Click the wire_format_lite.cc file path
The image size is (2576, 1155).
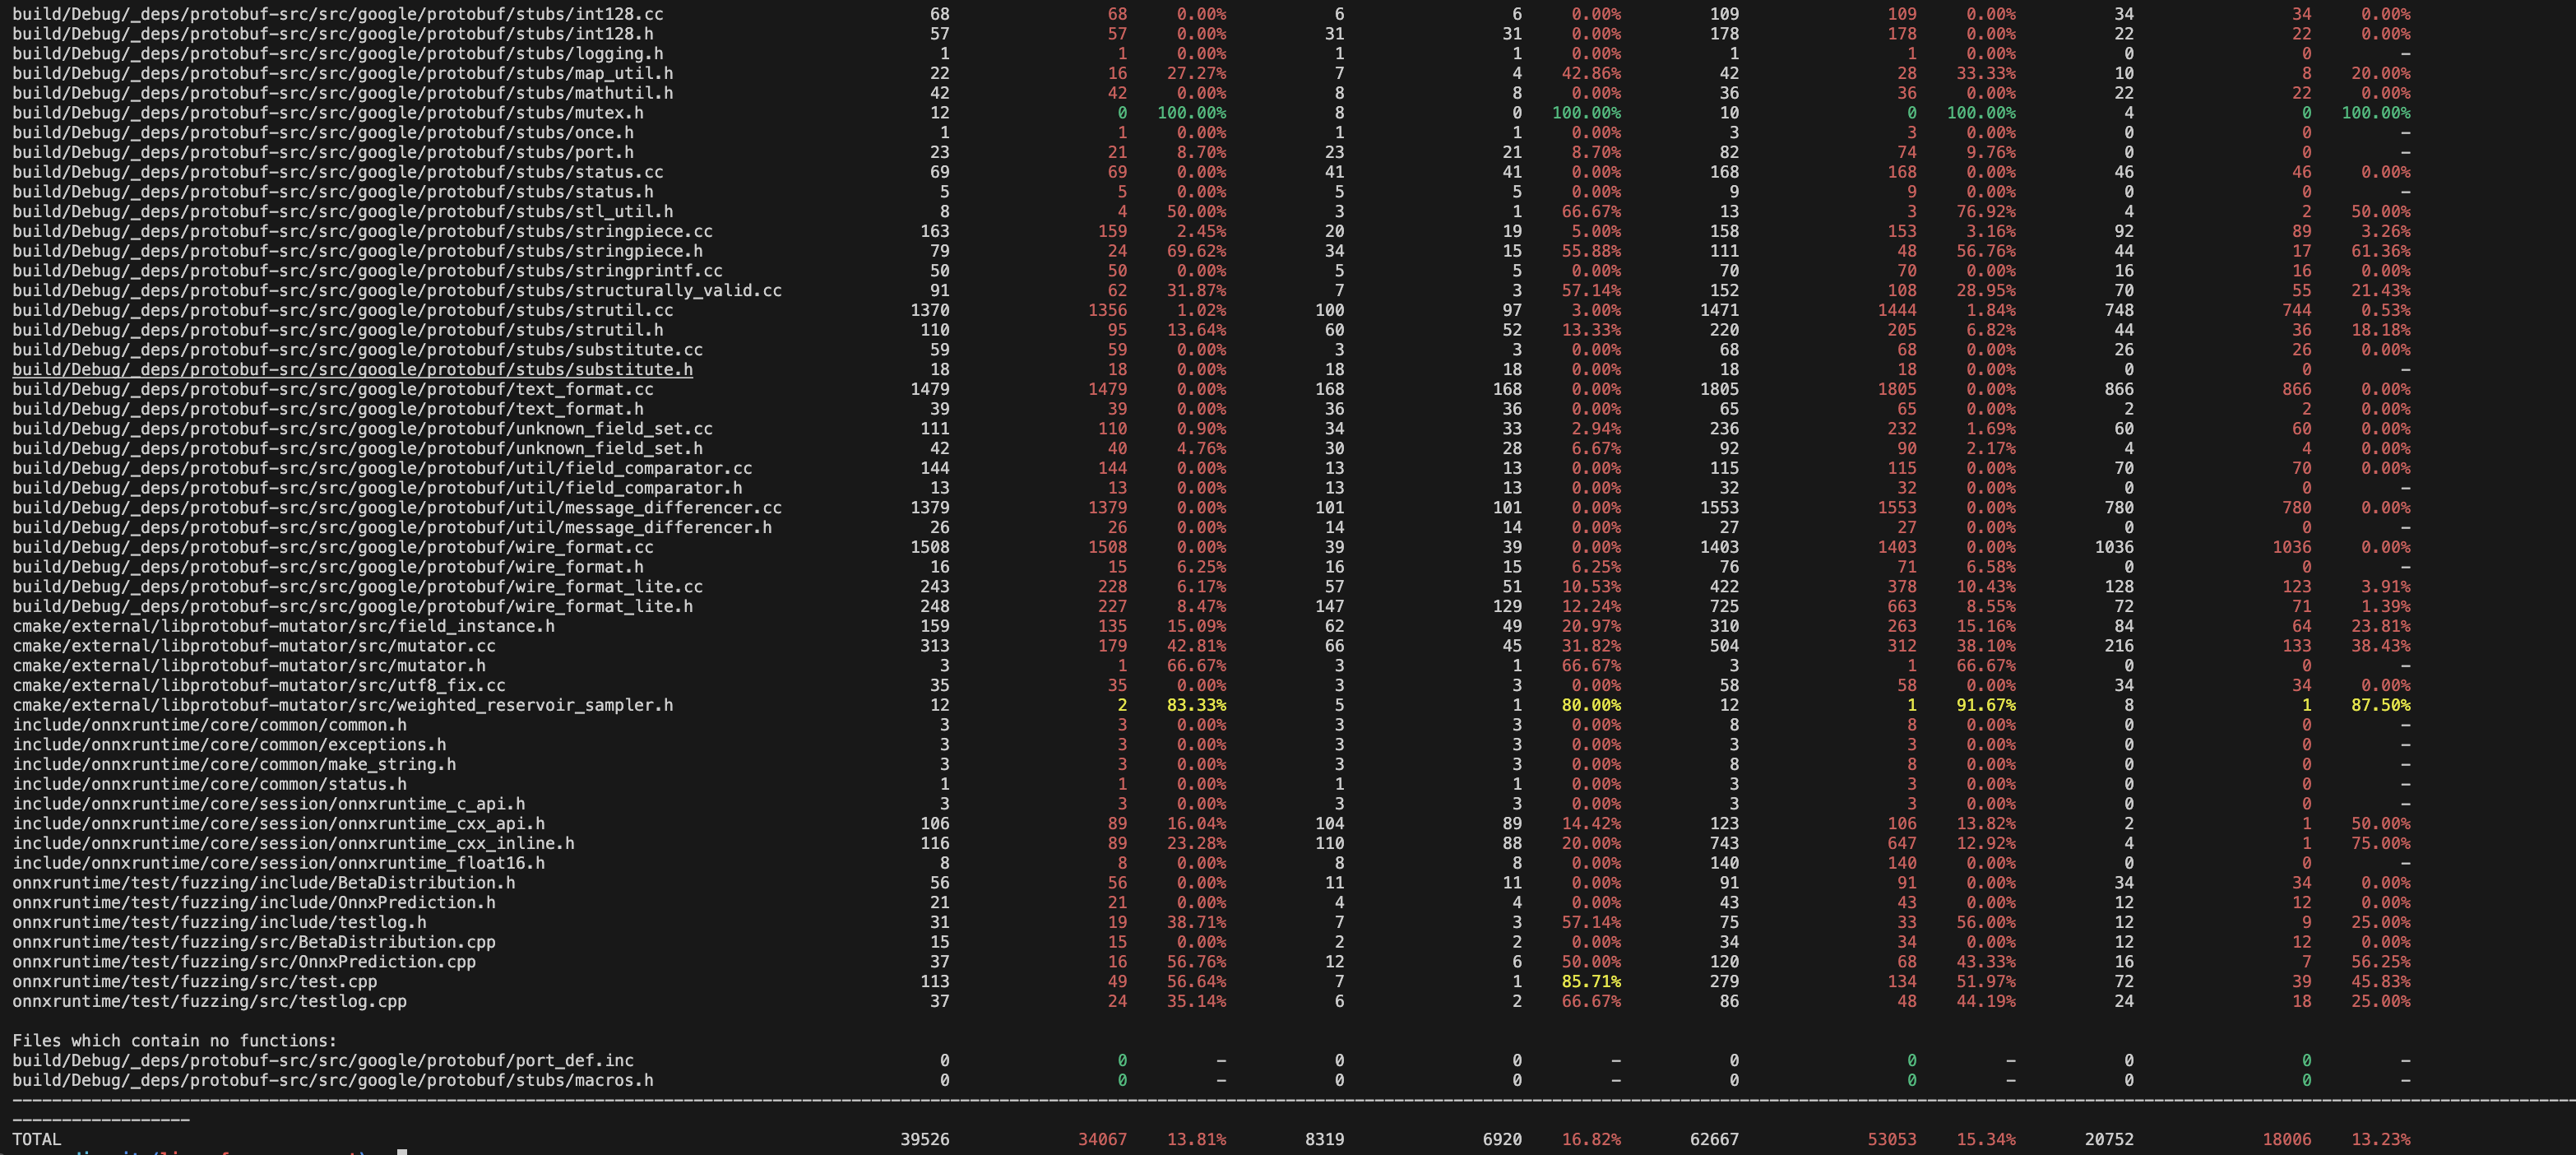[357, 587]
